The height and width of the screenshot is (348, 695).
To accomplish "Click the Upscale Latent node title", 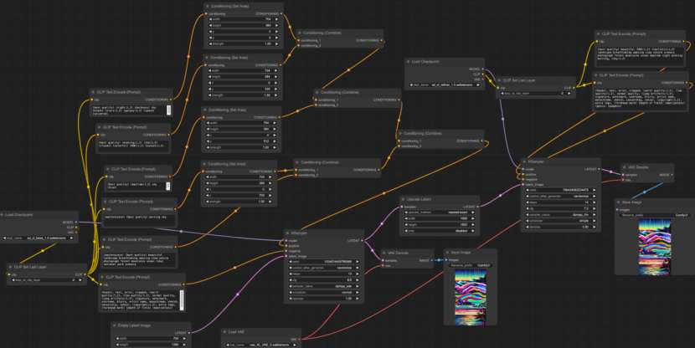I will tap(420, 200).
